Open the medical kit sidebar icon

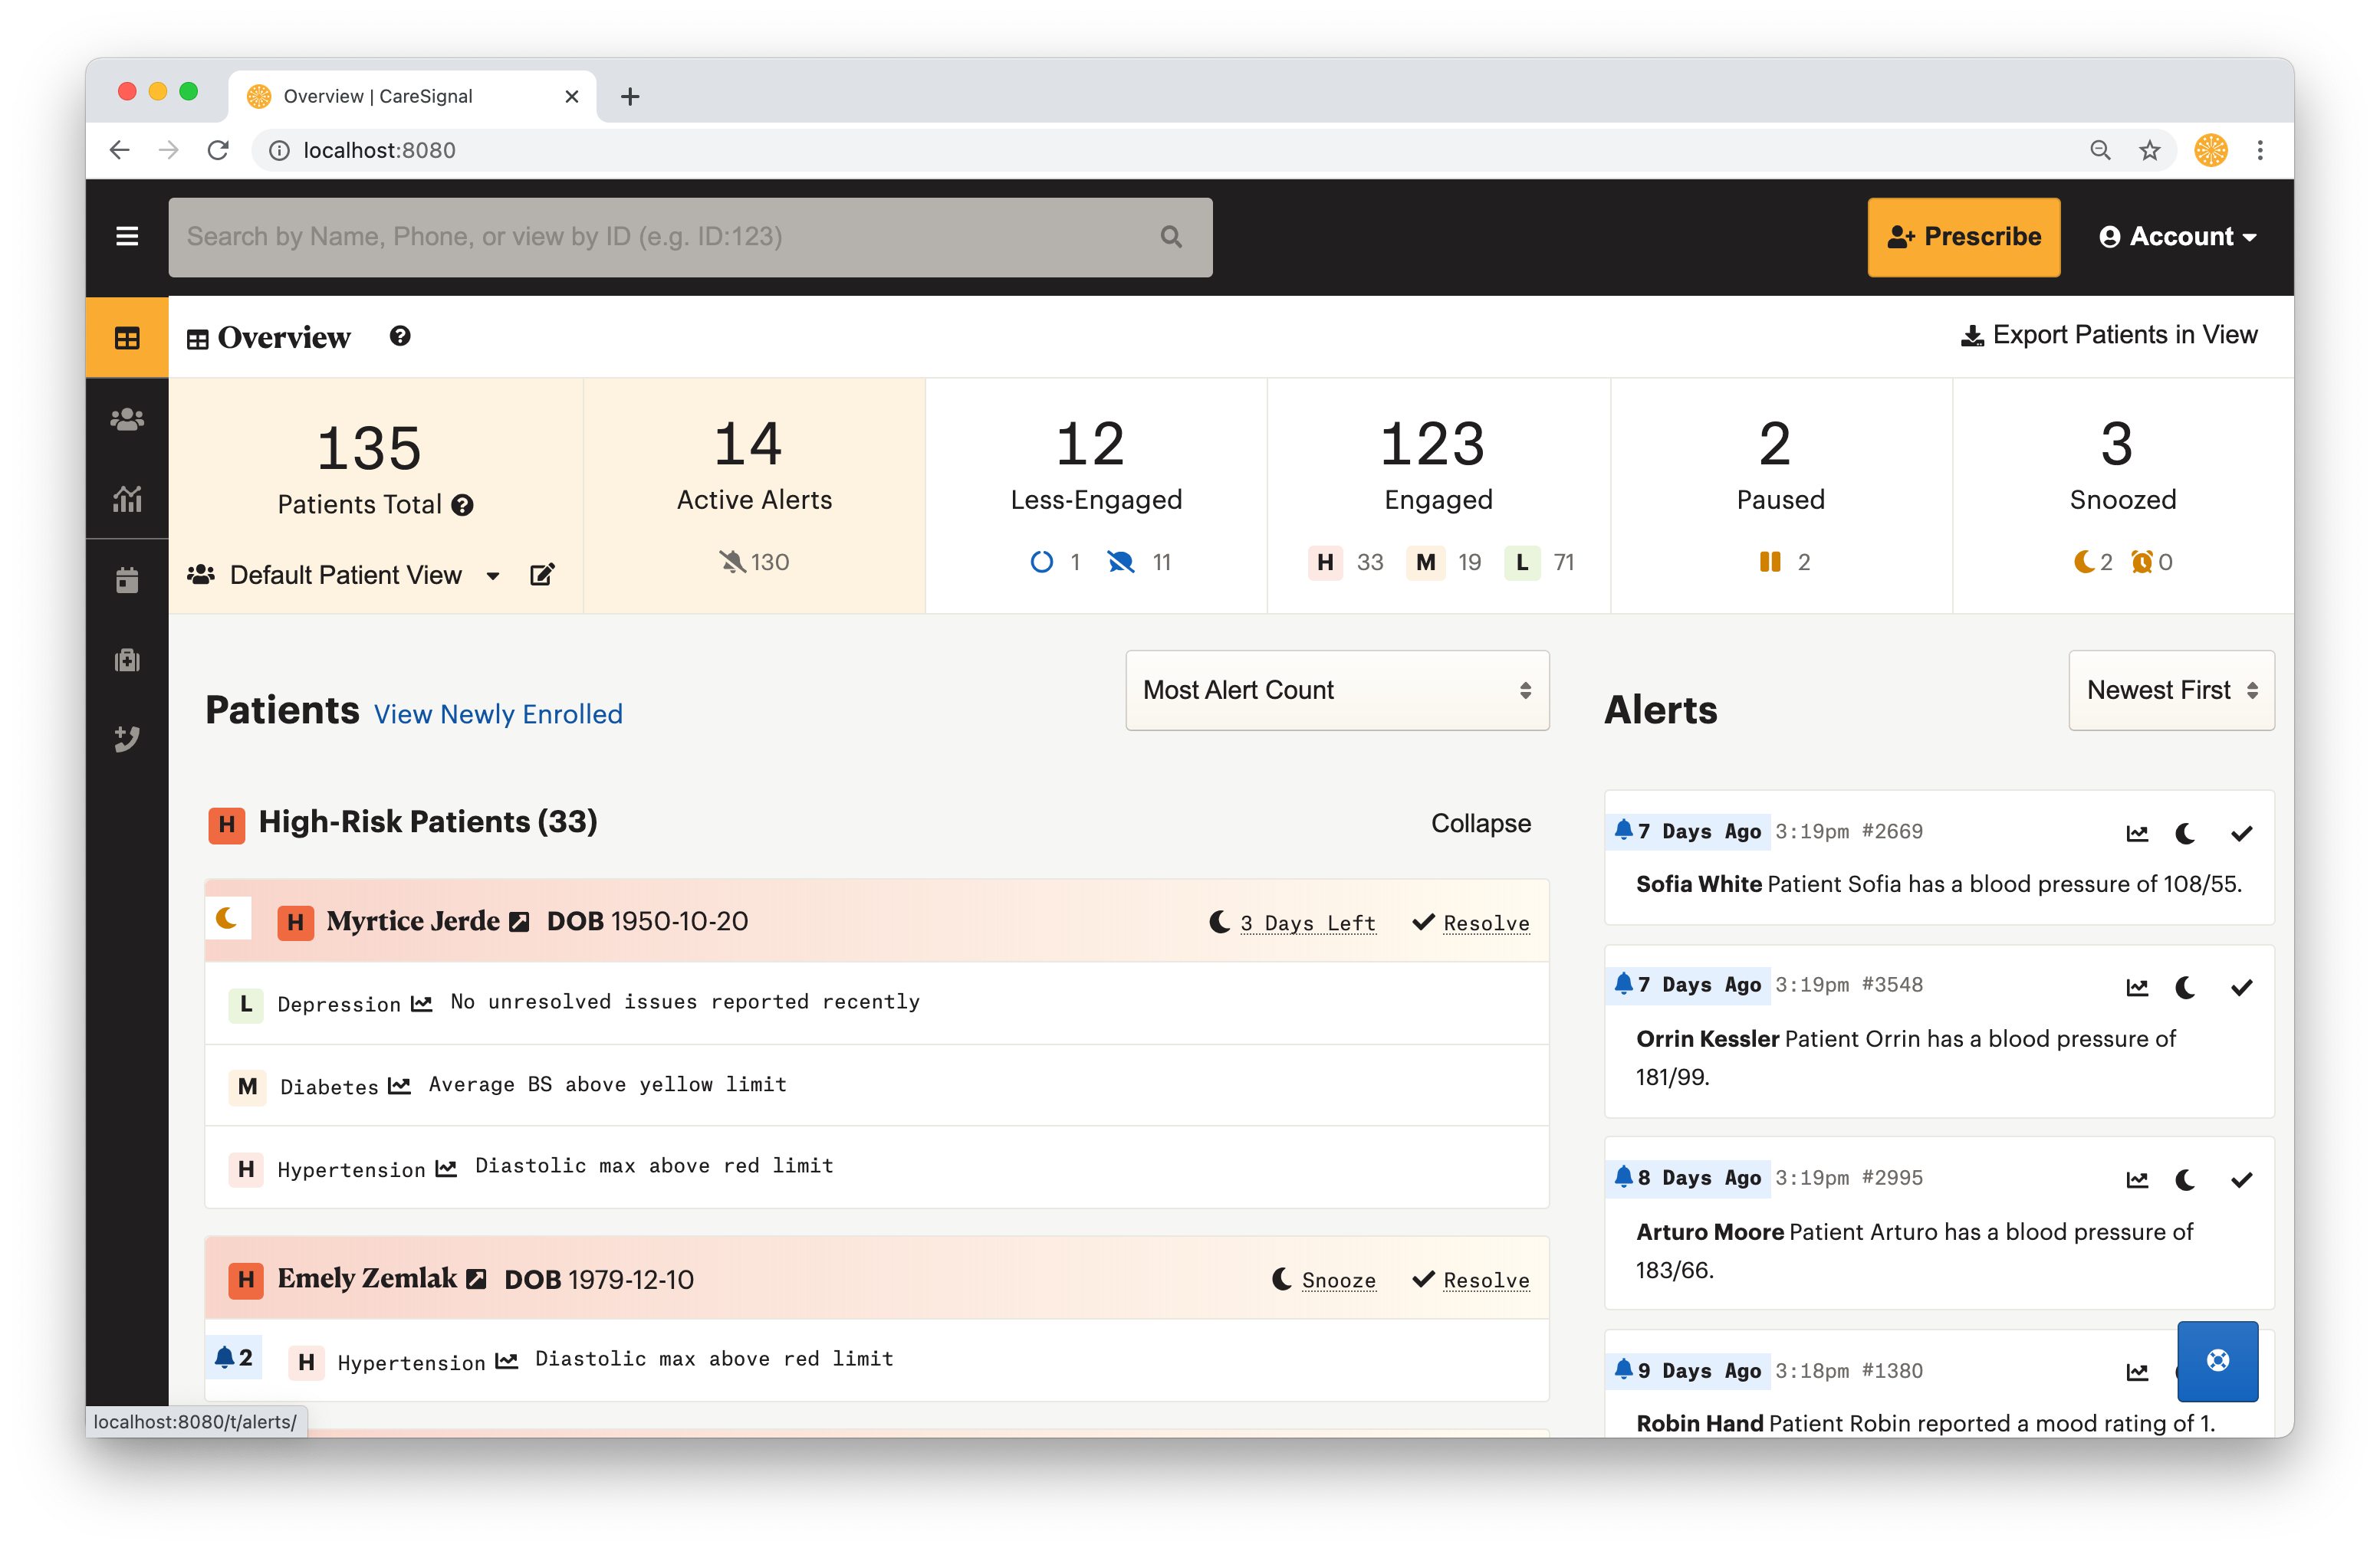click(x=127, y=660)
